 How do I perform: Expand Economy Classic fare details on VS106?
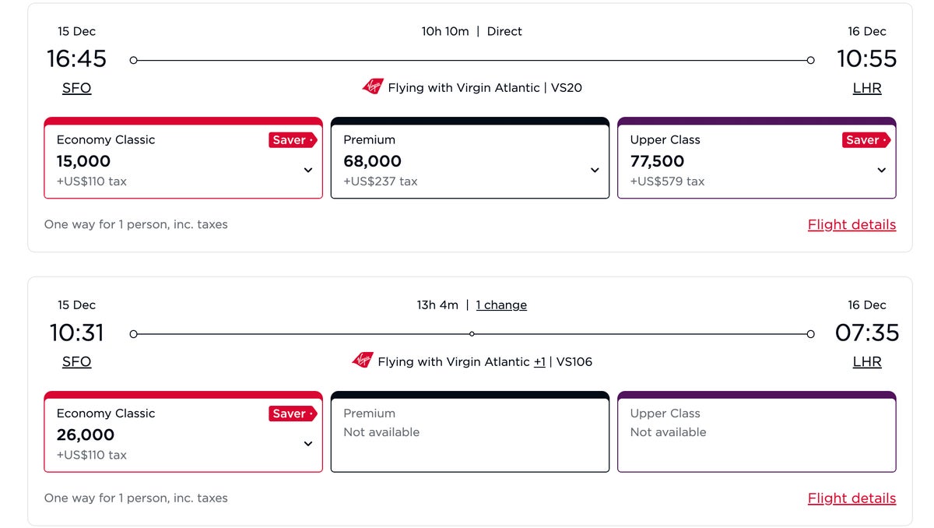click(308, 443)
